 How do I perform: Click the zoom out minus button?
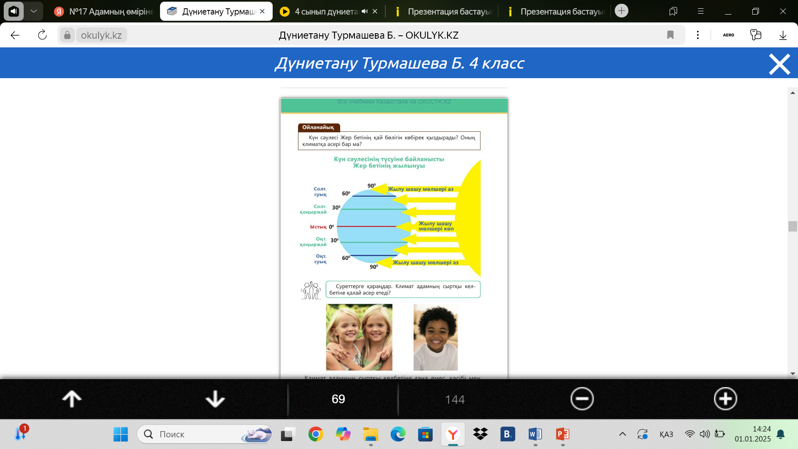[582, 399]
